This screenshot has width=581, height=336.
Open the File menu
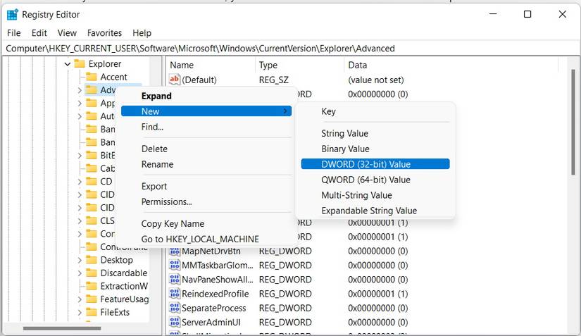click(x=13, y=33)
